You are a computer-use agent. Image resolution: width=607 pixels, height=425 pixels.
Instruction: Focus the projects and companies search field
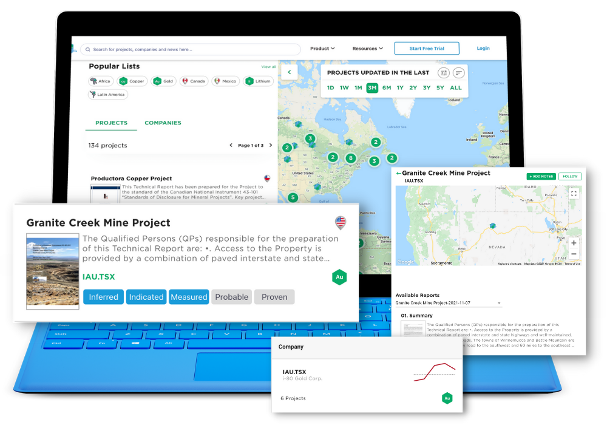191,50
